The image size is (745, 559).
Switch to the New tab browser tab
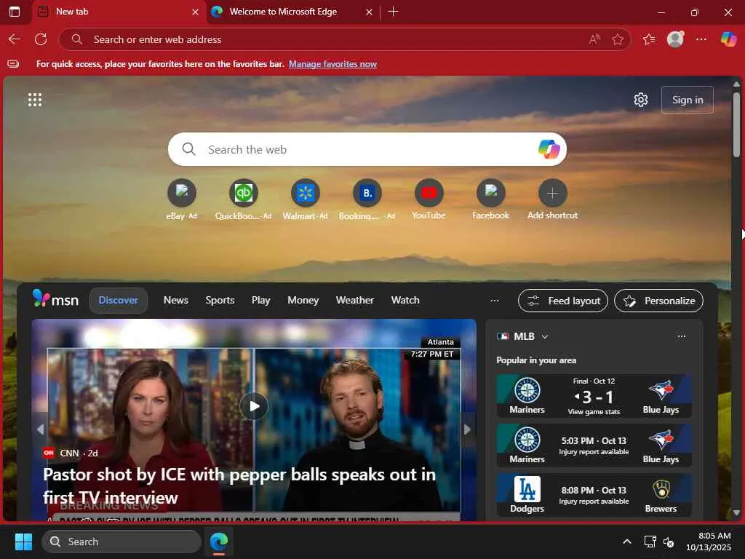click(x=119, y=12)
